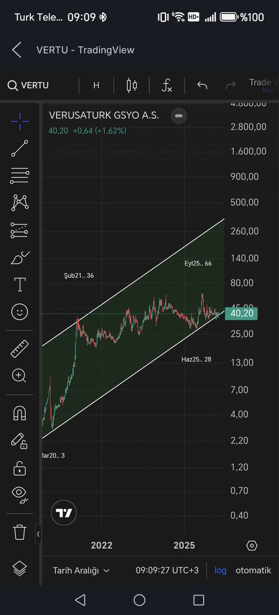Click the TradingView logo on chart
Viewport: 279px width, 615px height.
[x=64, y=513]
